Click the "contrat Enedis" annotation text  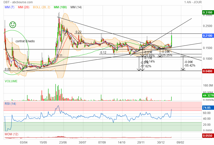coord(25,41)
